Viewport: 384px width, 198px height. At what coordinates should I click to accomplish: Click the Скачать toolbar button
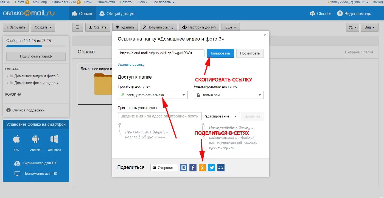(98, 27)
